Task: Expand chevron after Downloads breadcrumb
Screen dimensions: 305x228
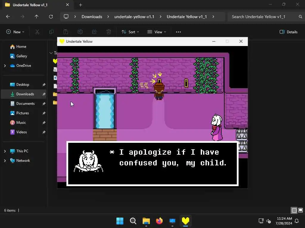Action: point(108,17)
